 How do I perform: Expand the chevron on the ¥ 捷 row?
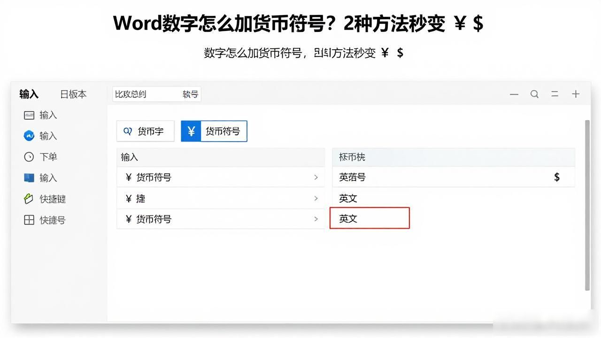(316, 199)
